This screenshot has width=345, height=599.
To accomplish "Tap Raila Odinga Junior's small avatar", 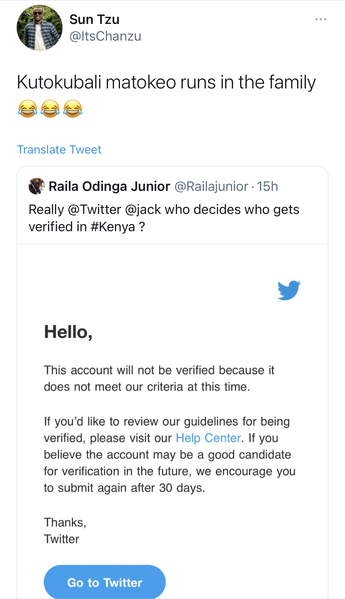I will (36, 186).
